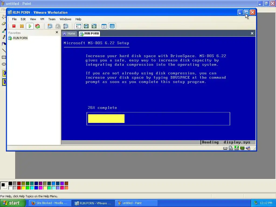Pick the magenta swatch in Paint palette
This screenshot has height=207, width=276.
[x=40, y=188]
